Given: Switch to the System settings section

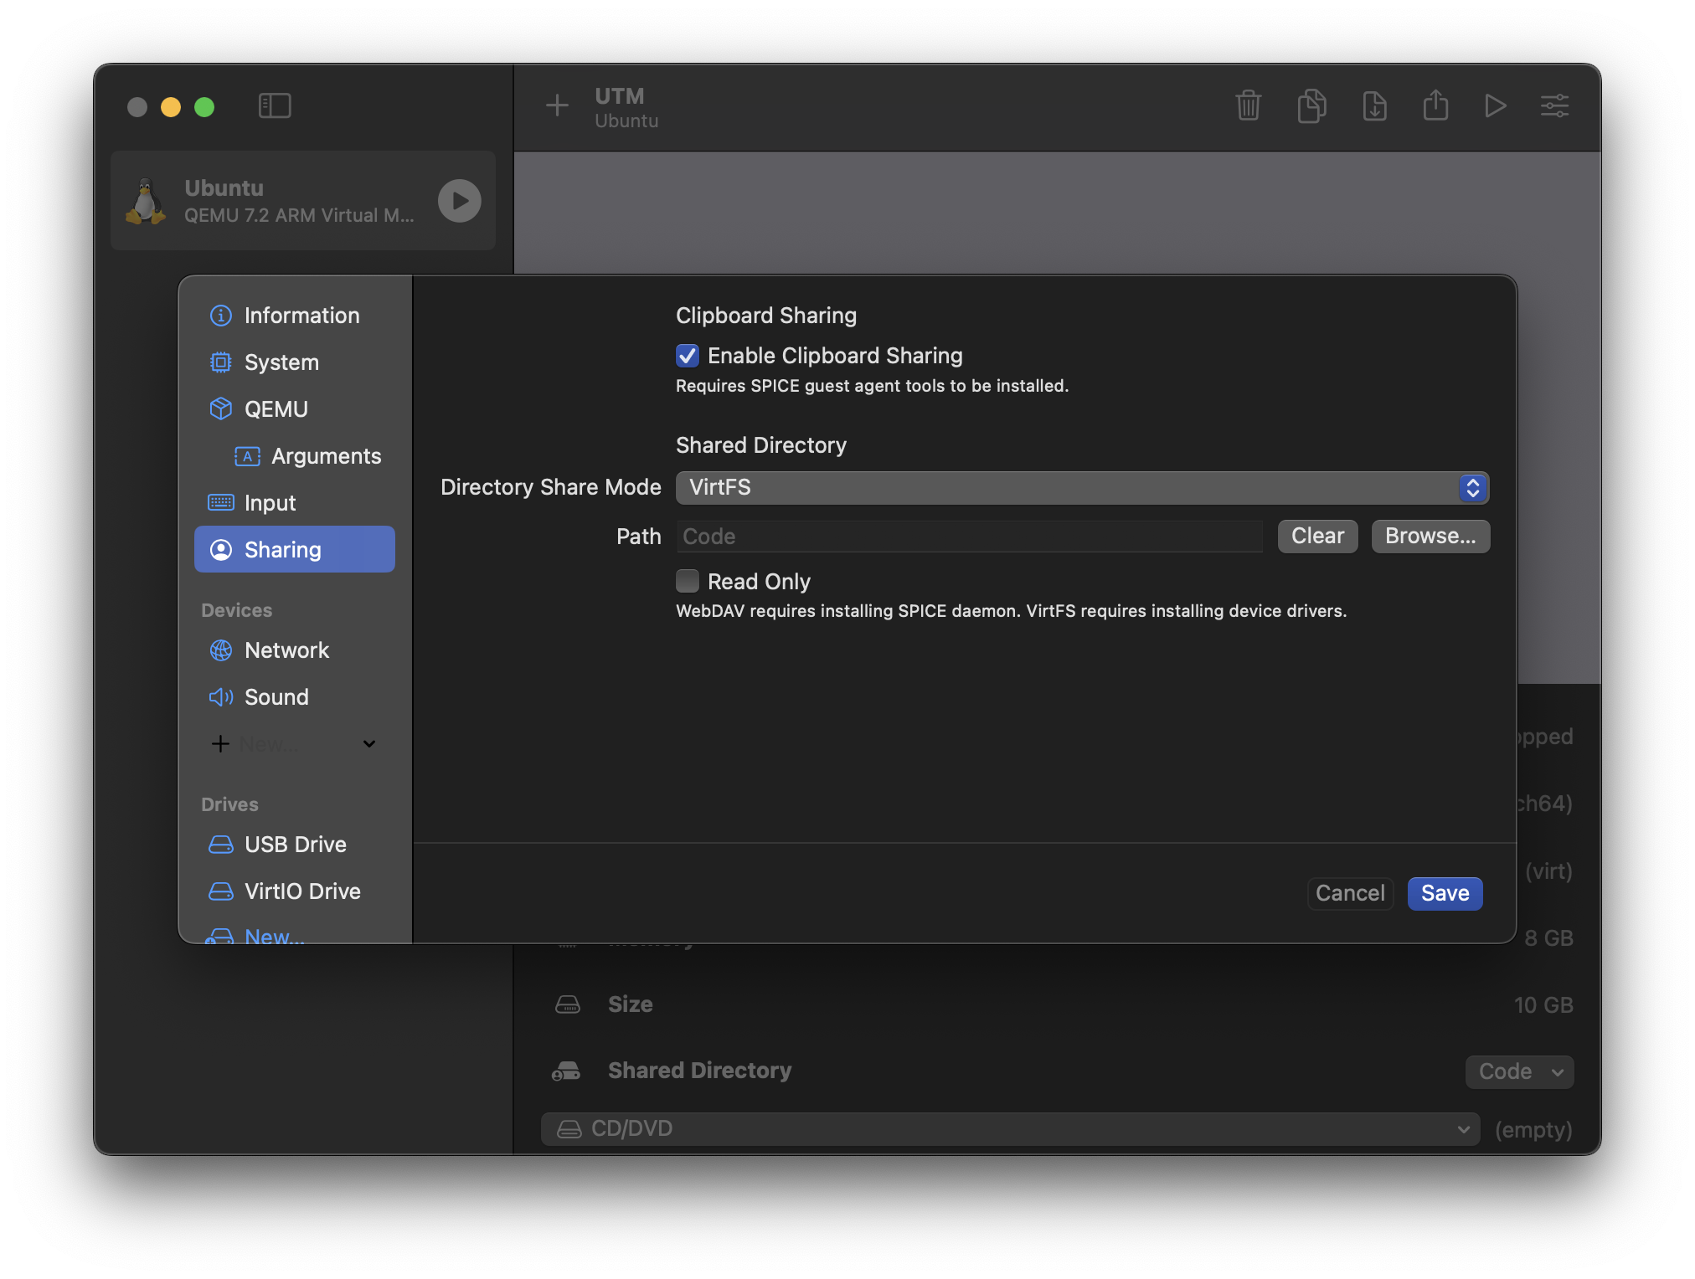Looking at the screenshot, I should (281, 362).
